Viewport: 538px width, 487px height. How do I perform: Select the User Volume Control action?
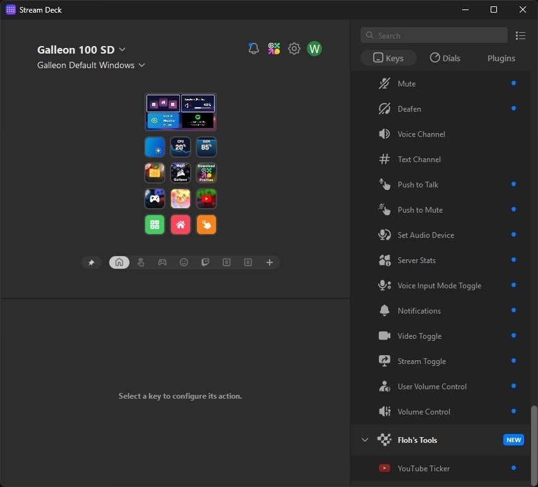tap(441, 387)
